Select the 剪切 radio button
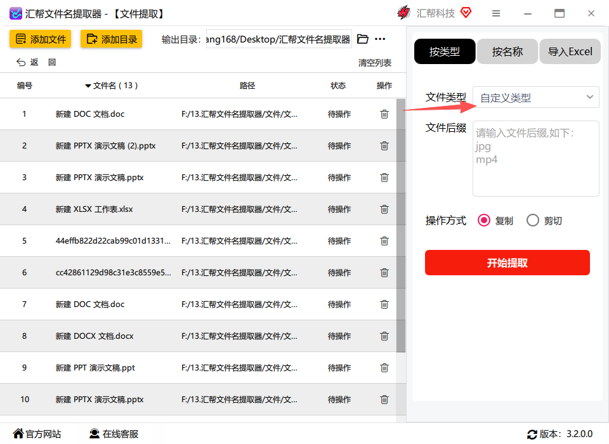609x444 pixels. [x=533, y=221]
